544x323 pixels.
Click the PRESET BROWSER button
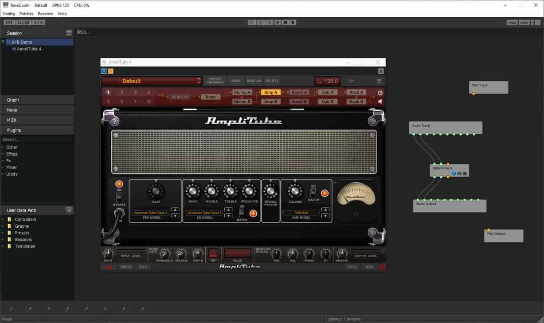215,81
